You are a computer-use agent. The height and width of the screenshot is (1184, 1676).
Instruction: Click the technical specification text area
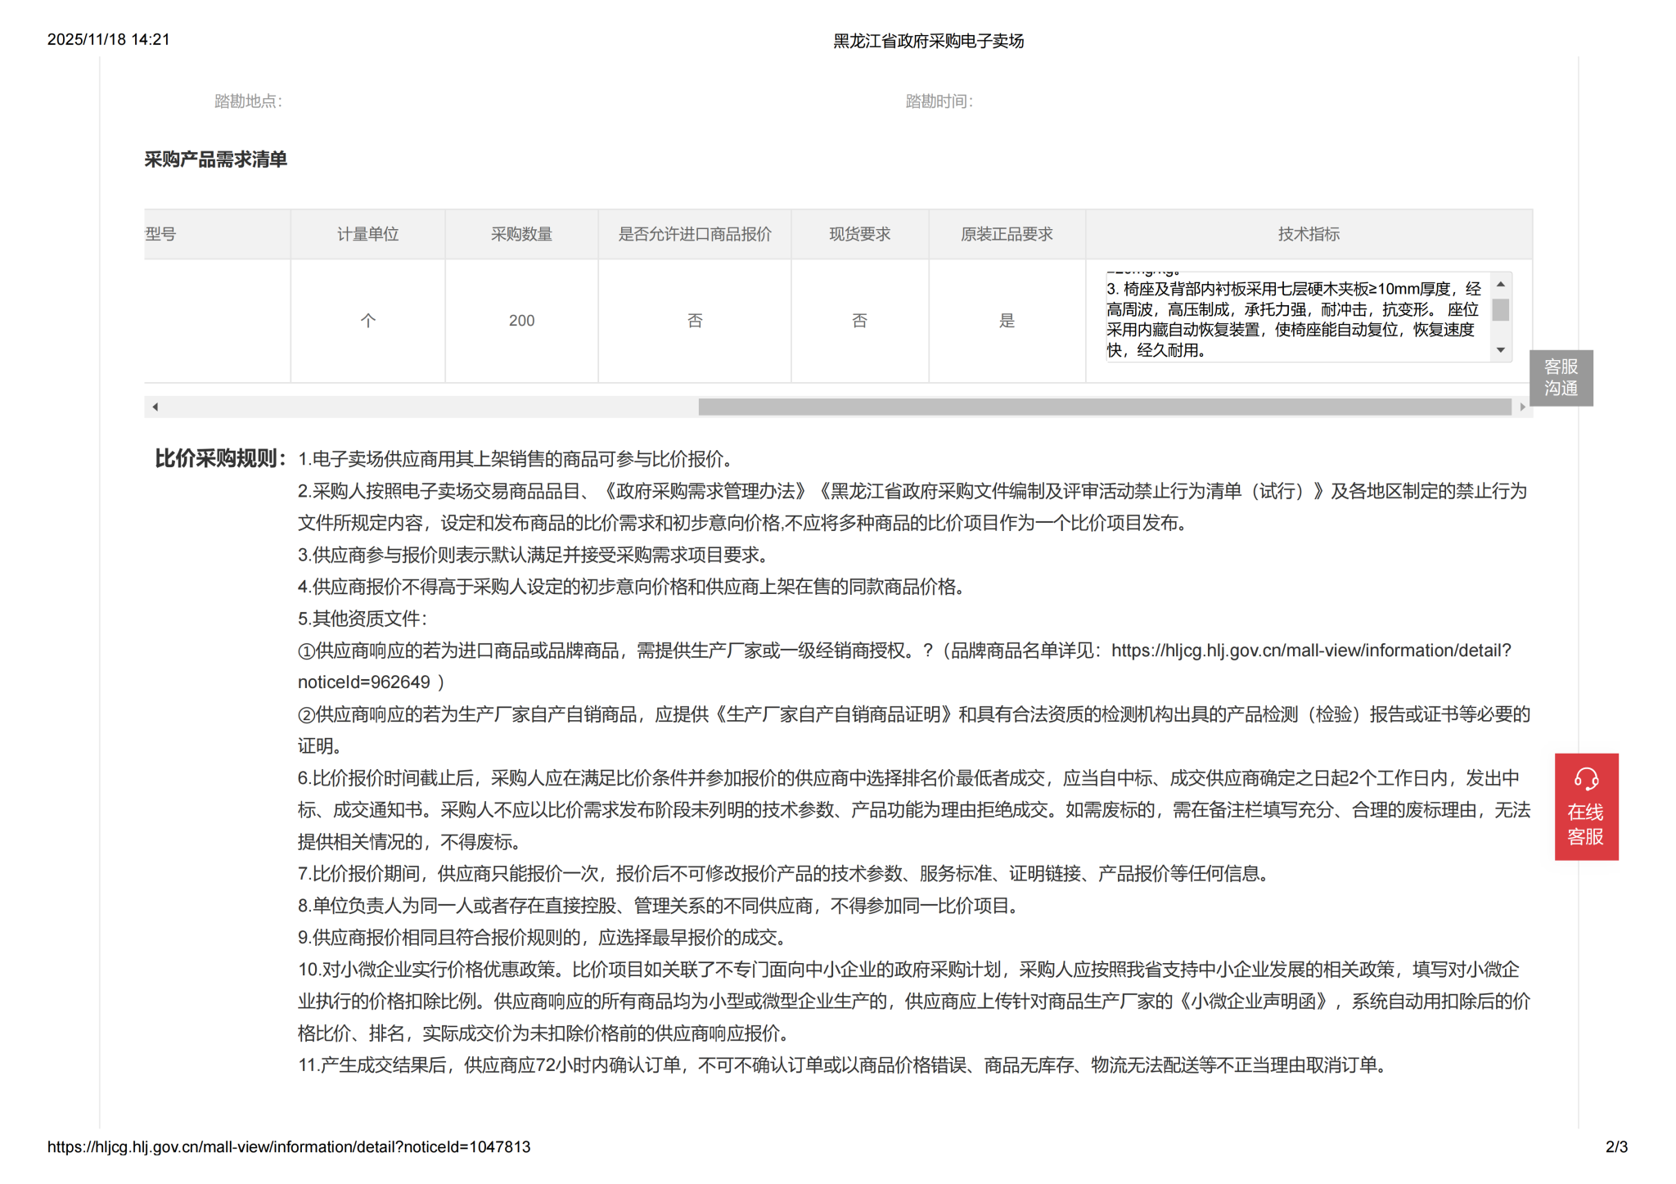[x=1293, y=319]
